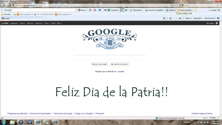Expand the Más menu in Google bar
222x125 pixels.
(59, 23)
